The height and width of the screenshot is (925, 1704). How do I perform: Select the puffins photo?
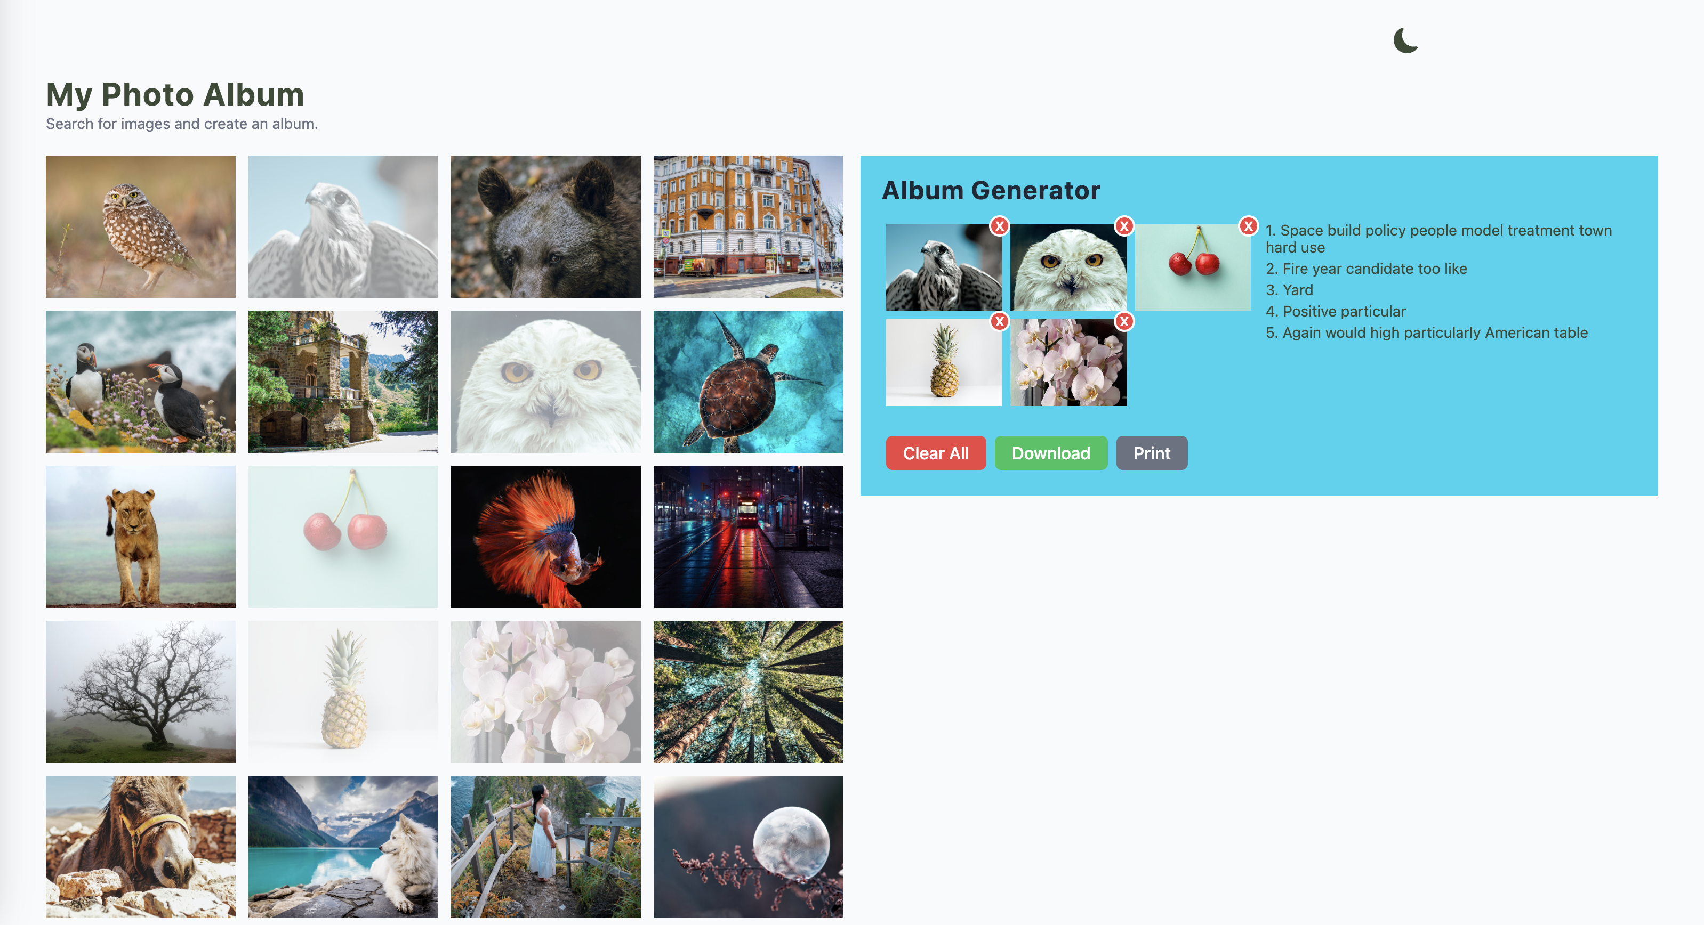[140, 382]
